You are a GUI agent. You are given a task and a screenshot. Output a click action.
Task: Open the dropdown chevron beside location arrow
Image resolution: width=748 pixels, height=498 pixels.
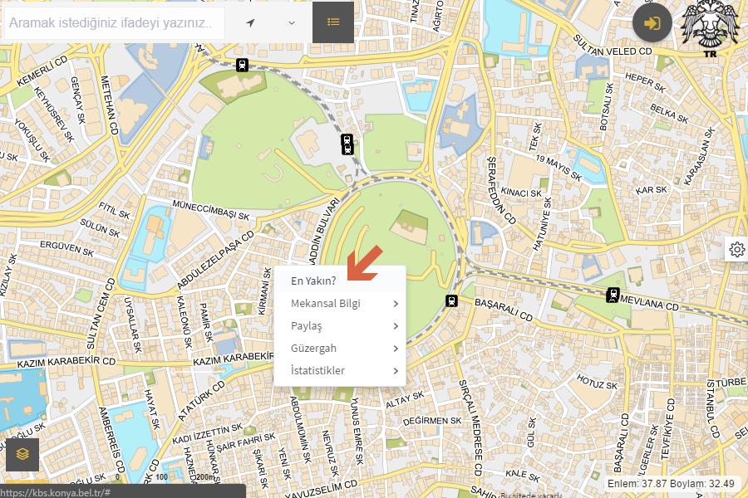tap(292, 22)
